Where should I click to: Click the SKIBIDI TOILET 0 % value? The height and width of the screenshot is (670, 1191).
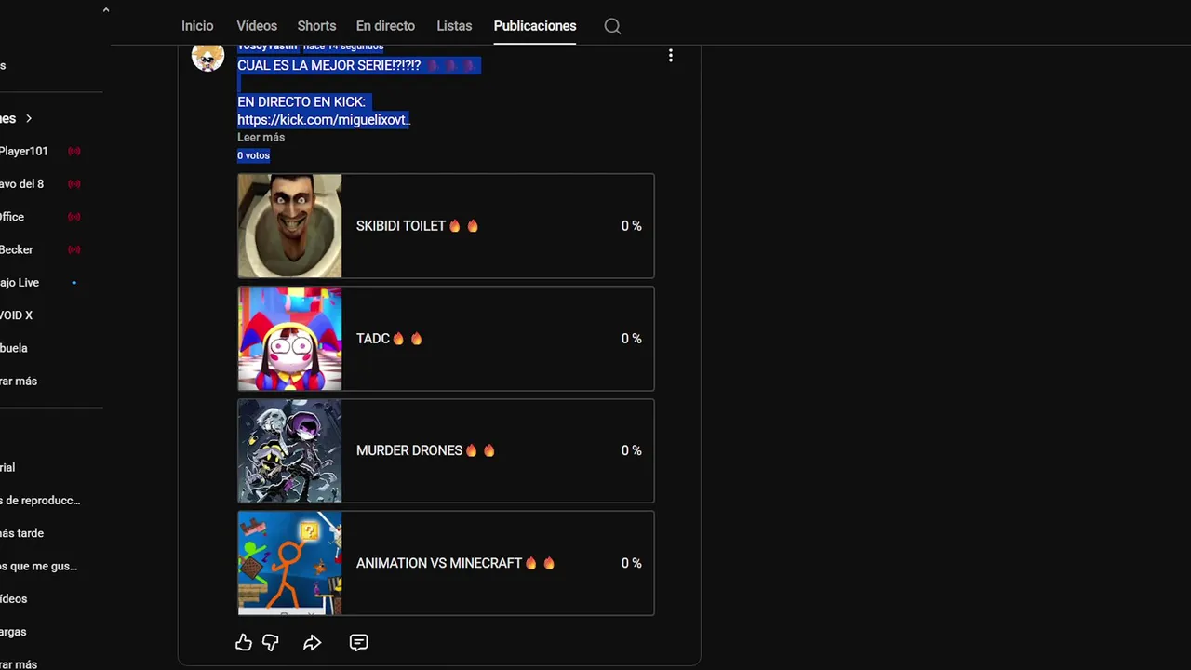point(631,226)
